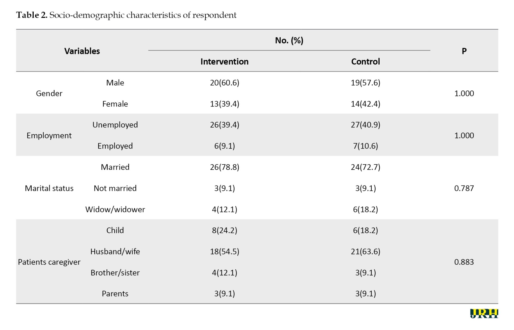Select the Marital status row label

(49, 188)
